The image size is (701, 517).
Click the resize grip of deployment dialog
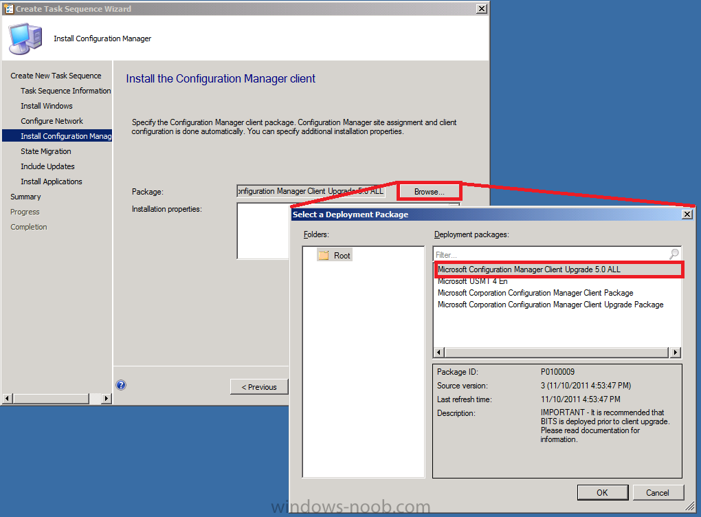690,506
